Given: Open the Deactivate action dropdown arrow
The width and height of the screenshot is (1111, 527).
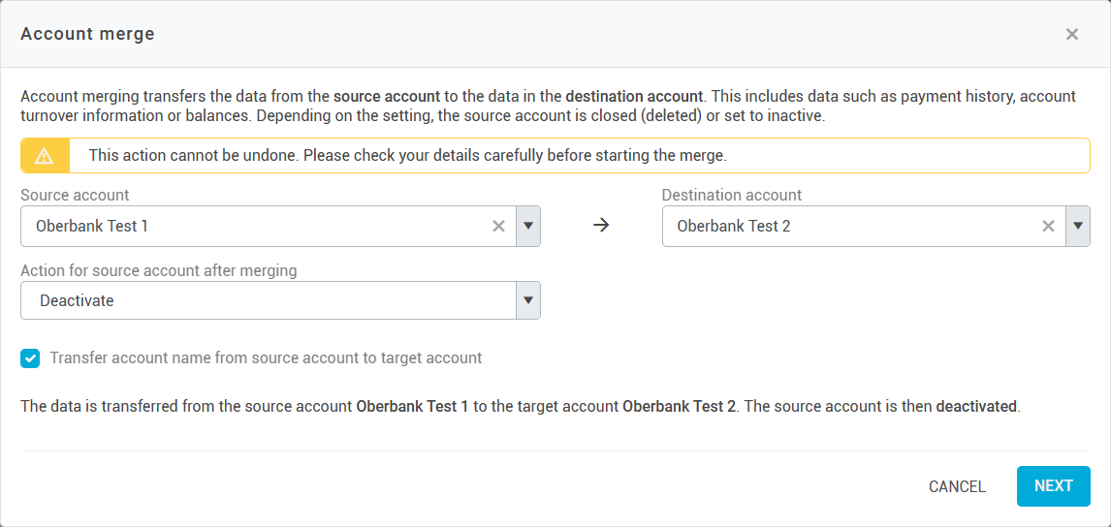Looking at the screenshot, I should [528, 300].
